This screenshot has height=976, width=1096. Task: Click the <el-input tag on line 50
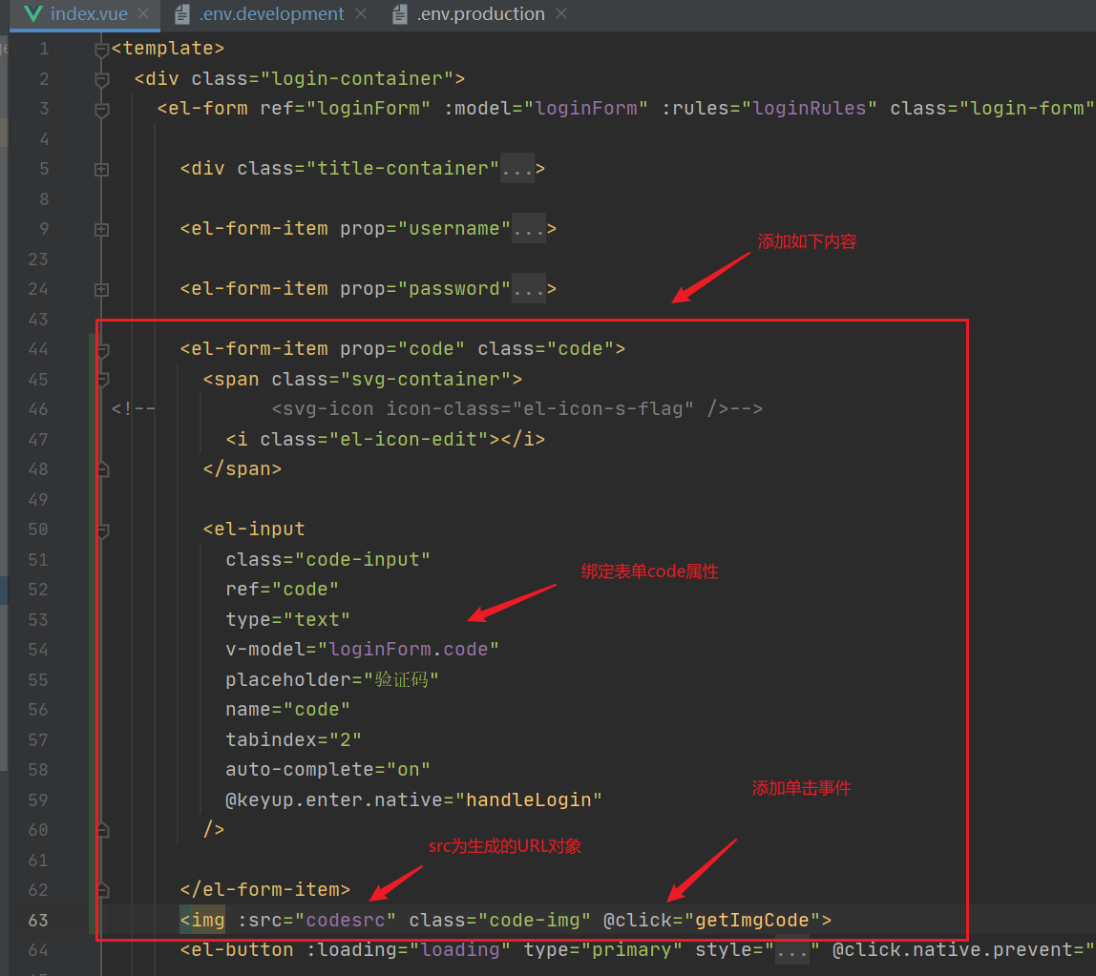coord(254,530)
